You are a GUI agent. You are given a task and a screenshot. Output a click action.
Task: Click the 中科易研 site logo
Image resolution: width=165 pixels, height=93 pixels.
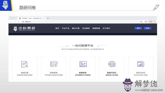[x=24, y=29]
